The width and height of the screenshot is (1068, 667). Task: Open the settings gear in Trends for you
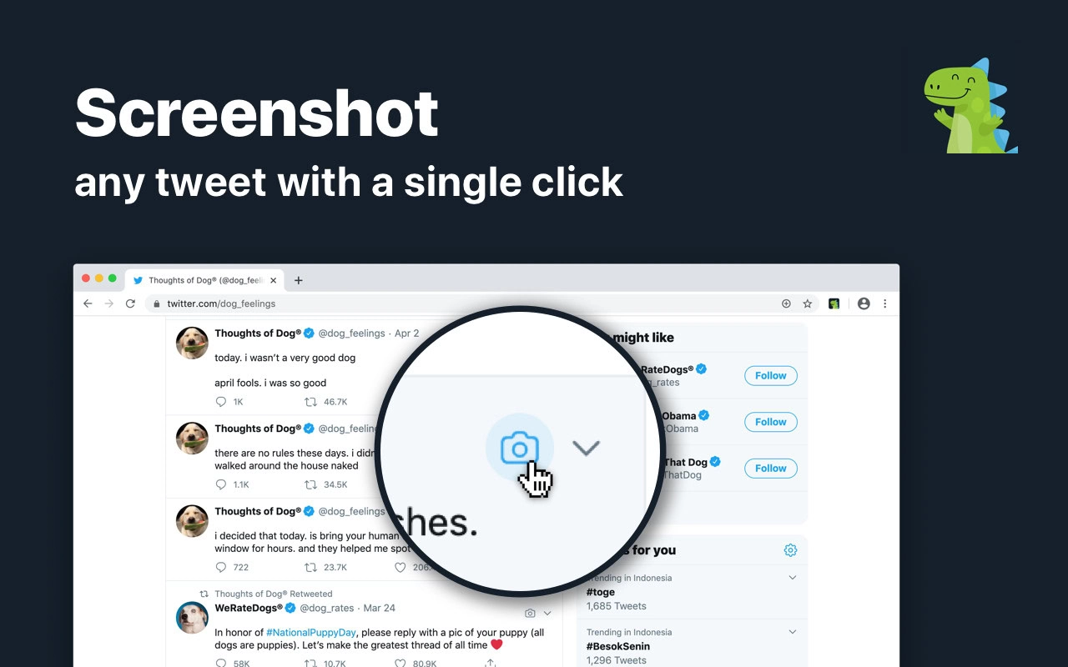(x=790, y=550)
